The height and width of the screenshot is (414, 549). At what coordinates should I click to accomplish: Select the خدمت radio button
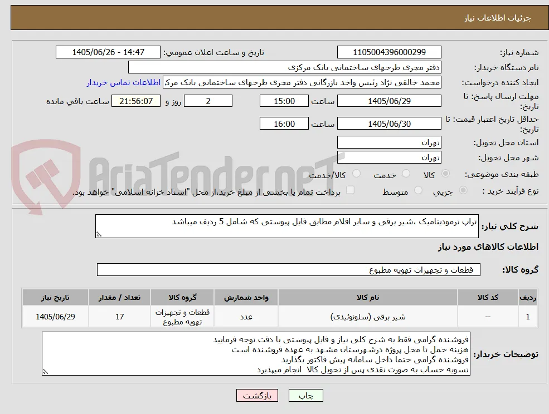click(x=406, y=174)
